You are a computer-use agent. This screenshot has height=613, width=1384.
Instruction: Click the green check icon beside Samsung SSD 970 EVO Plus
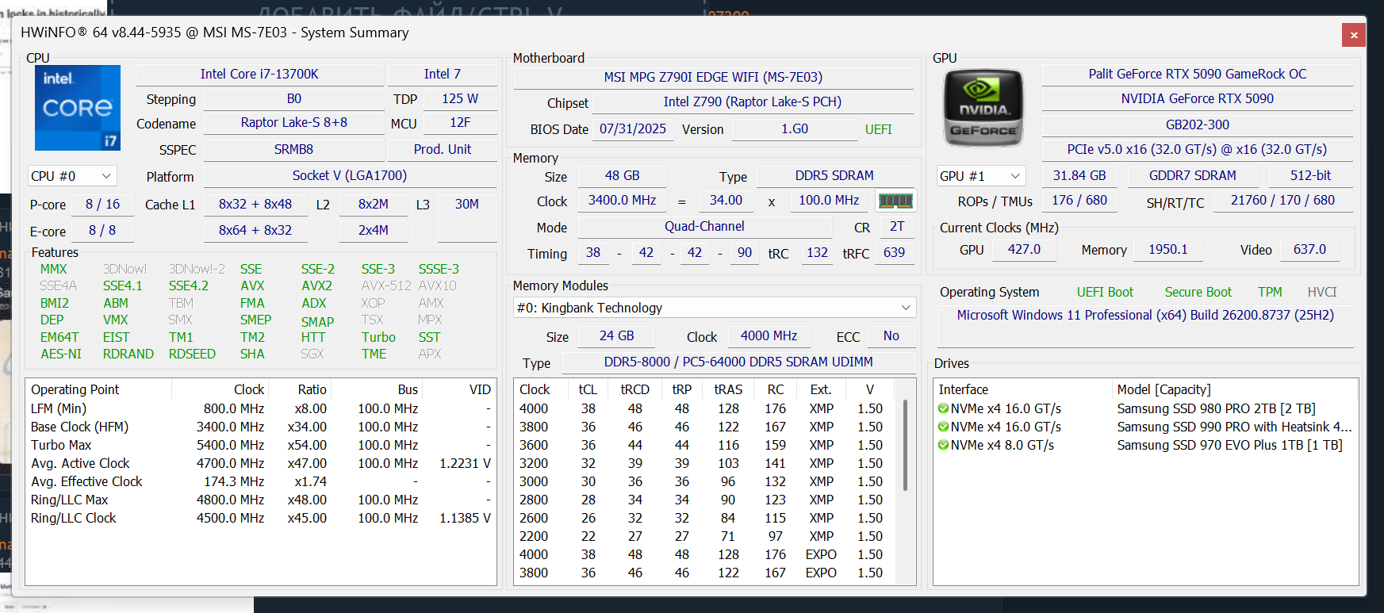[943, 445]
